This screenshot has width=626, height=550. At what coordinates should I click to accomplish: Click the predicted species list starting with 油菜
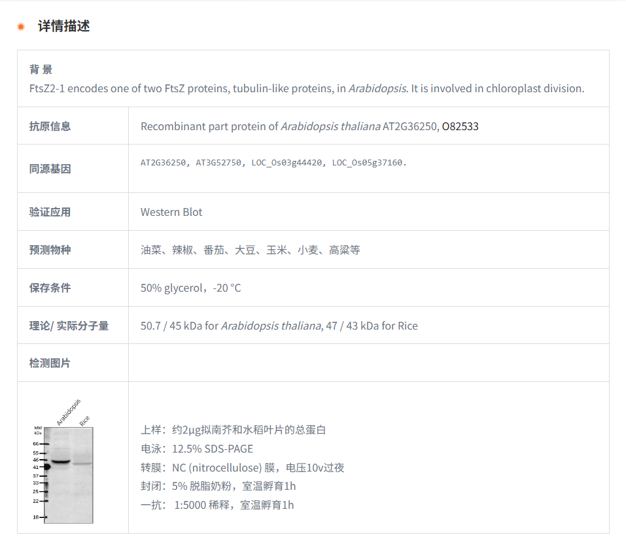pos(250,250)
